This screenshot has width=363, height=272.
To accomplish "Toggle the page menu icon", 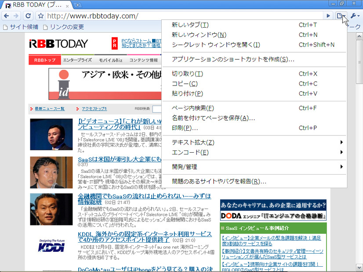I will (341, 16).
